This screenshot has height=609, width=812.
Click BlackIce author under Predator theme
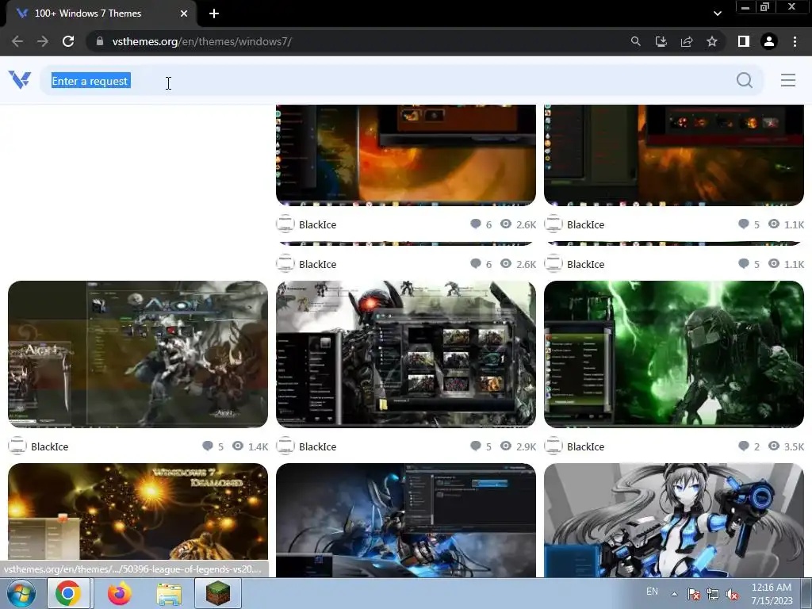tap(586, 446)
